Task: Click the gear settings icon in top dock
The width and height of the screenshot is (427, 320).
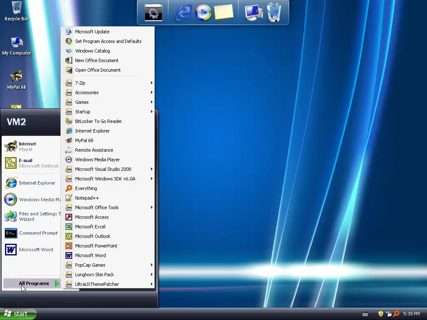Action: coord(153,12)
